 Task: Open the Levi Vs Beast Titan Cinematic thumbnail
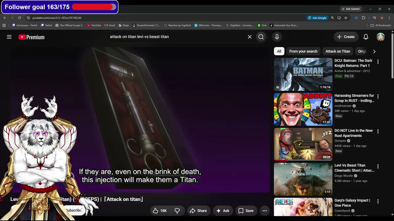303,179
